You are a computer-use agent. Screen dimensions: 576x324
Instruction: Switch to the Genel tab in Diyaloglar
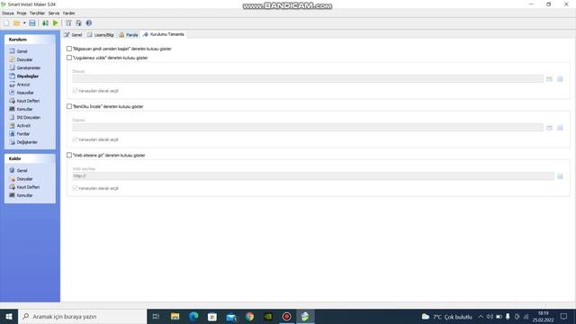pos(73,34)
